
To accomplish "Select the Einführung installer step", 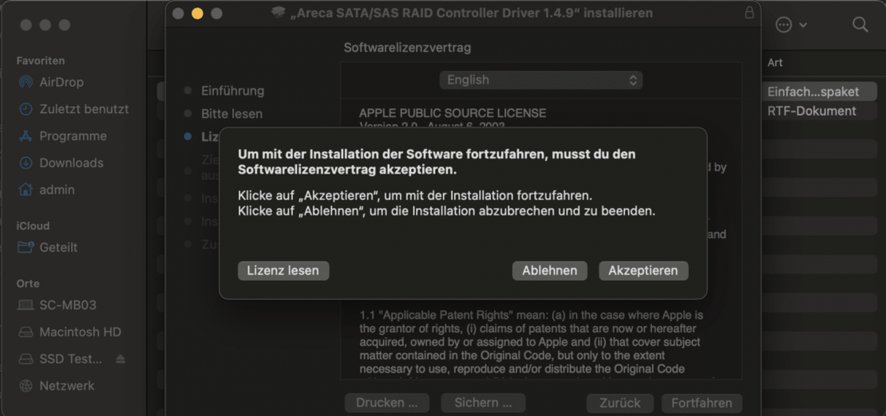I will 231,91.
